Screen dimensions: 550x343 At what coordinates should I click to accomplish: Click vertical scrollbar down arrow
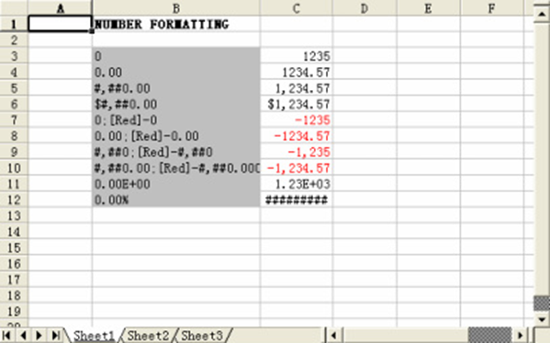(x=542, y=319)
